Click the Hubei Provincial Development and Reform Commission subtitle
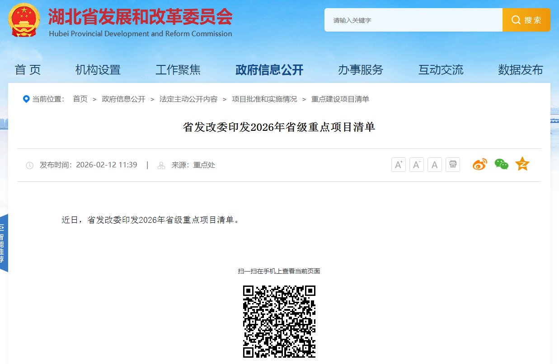 [x=140, y=34]
